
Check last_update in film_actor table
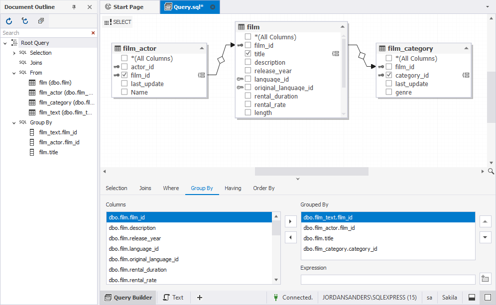click(x=124, y=84)
